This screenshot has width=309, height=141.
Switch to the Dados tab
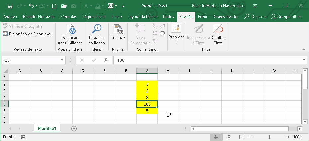[169, 17]
